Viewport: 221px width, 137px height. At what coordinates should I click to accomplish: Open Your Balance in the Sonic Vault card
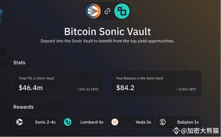pyautogui.click(x=156, y=84)
